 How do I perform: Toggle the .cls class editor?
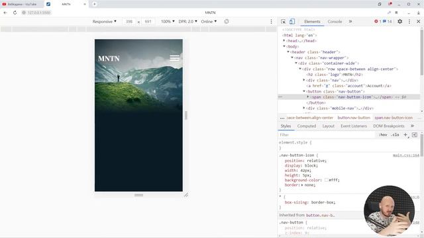click(395, 135)
